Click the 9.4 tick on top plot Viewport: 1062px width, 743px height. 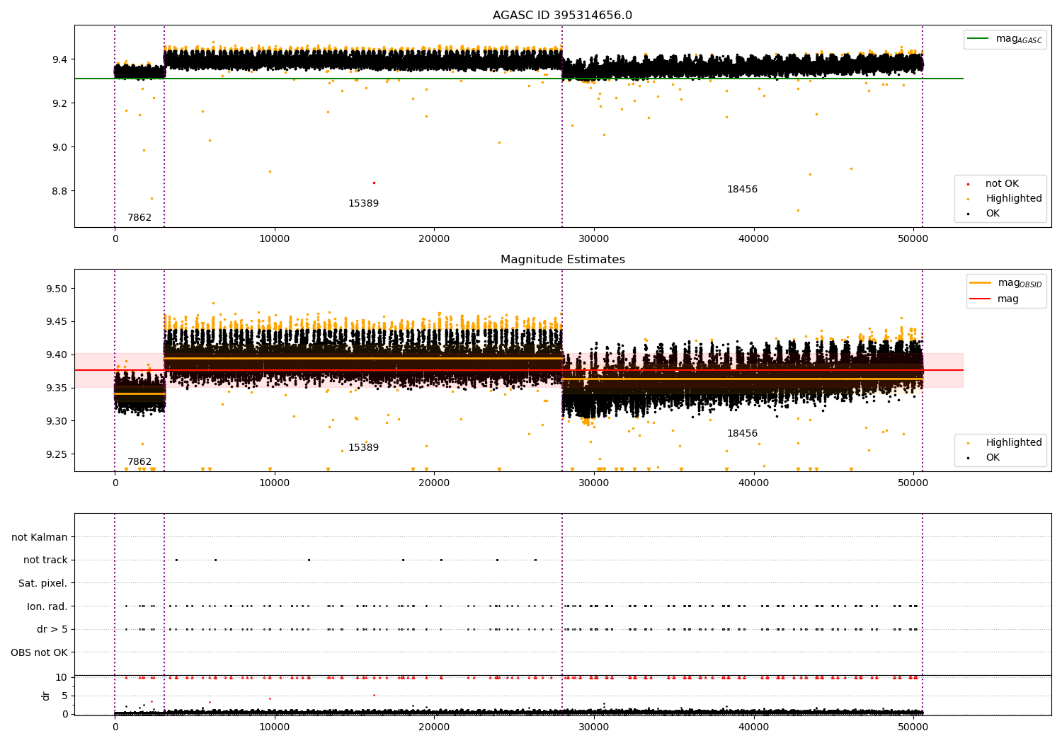pos(59,59)
